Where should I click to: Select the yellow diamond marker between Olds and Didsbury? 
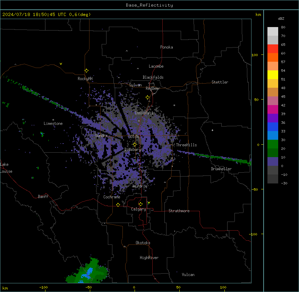135,145
